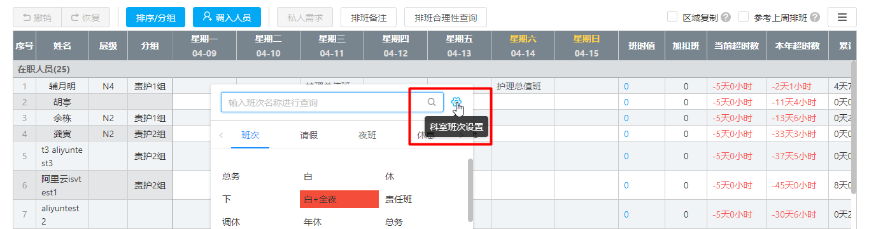This screenshot has height=229, width=869.
Task: Run 排班合理性查询
Action: [446, 17]
